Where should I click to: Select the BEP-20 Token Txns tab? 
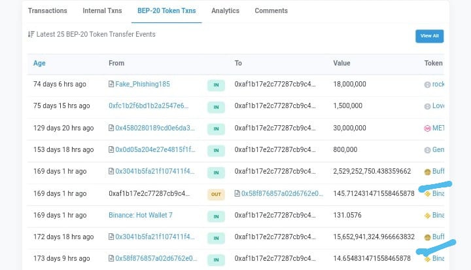click(166, 10)
